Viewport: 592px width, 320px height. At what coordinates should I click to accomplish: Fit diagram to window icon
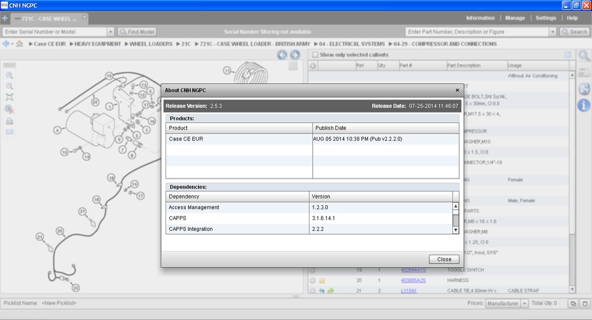coord(9,97)
